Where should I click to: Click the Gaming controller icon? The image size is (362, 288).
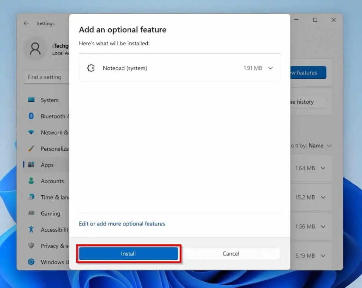(x=31, y=213)
